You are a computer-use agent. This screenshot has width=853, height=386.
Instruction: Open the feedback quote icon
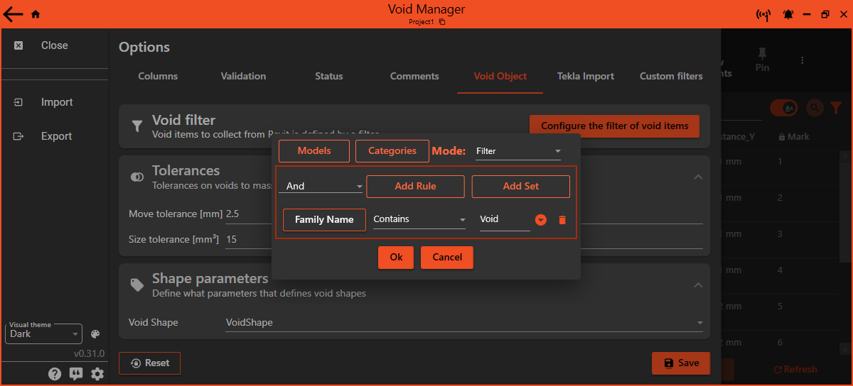(x=76, y=374)
